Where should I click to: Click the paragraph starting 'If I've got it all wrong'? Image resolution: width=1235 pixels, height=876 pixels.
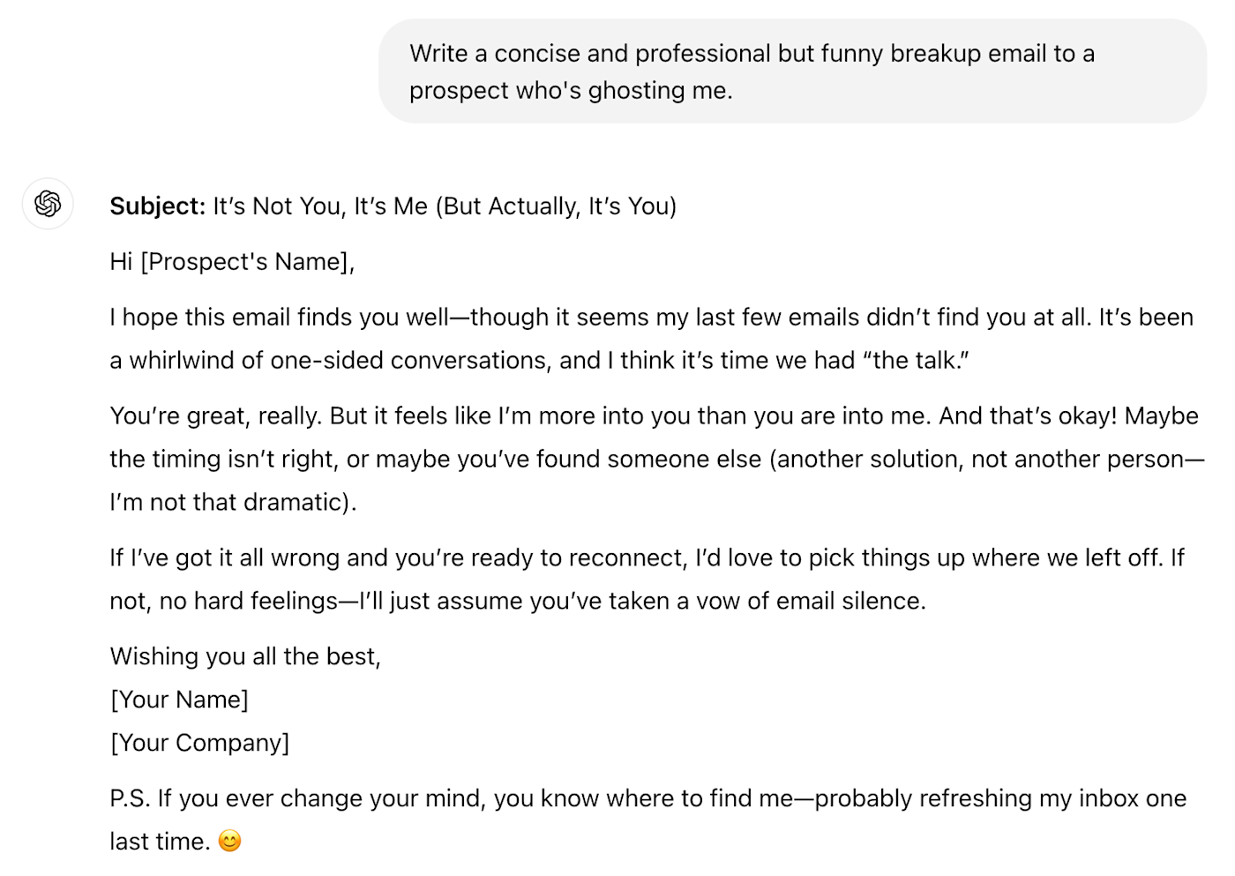pos(647,579)
